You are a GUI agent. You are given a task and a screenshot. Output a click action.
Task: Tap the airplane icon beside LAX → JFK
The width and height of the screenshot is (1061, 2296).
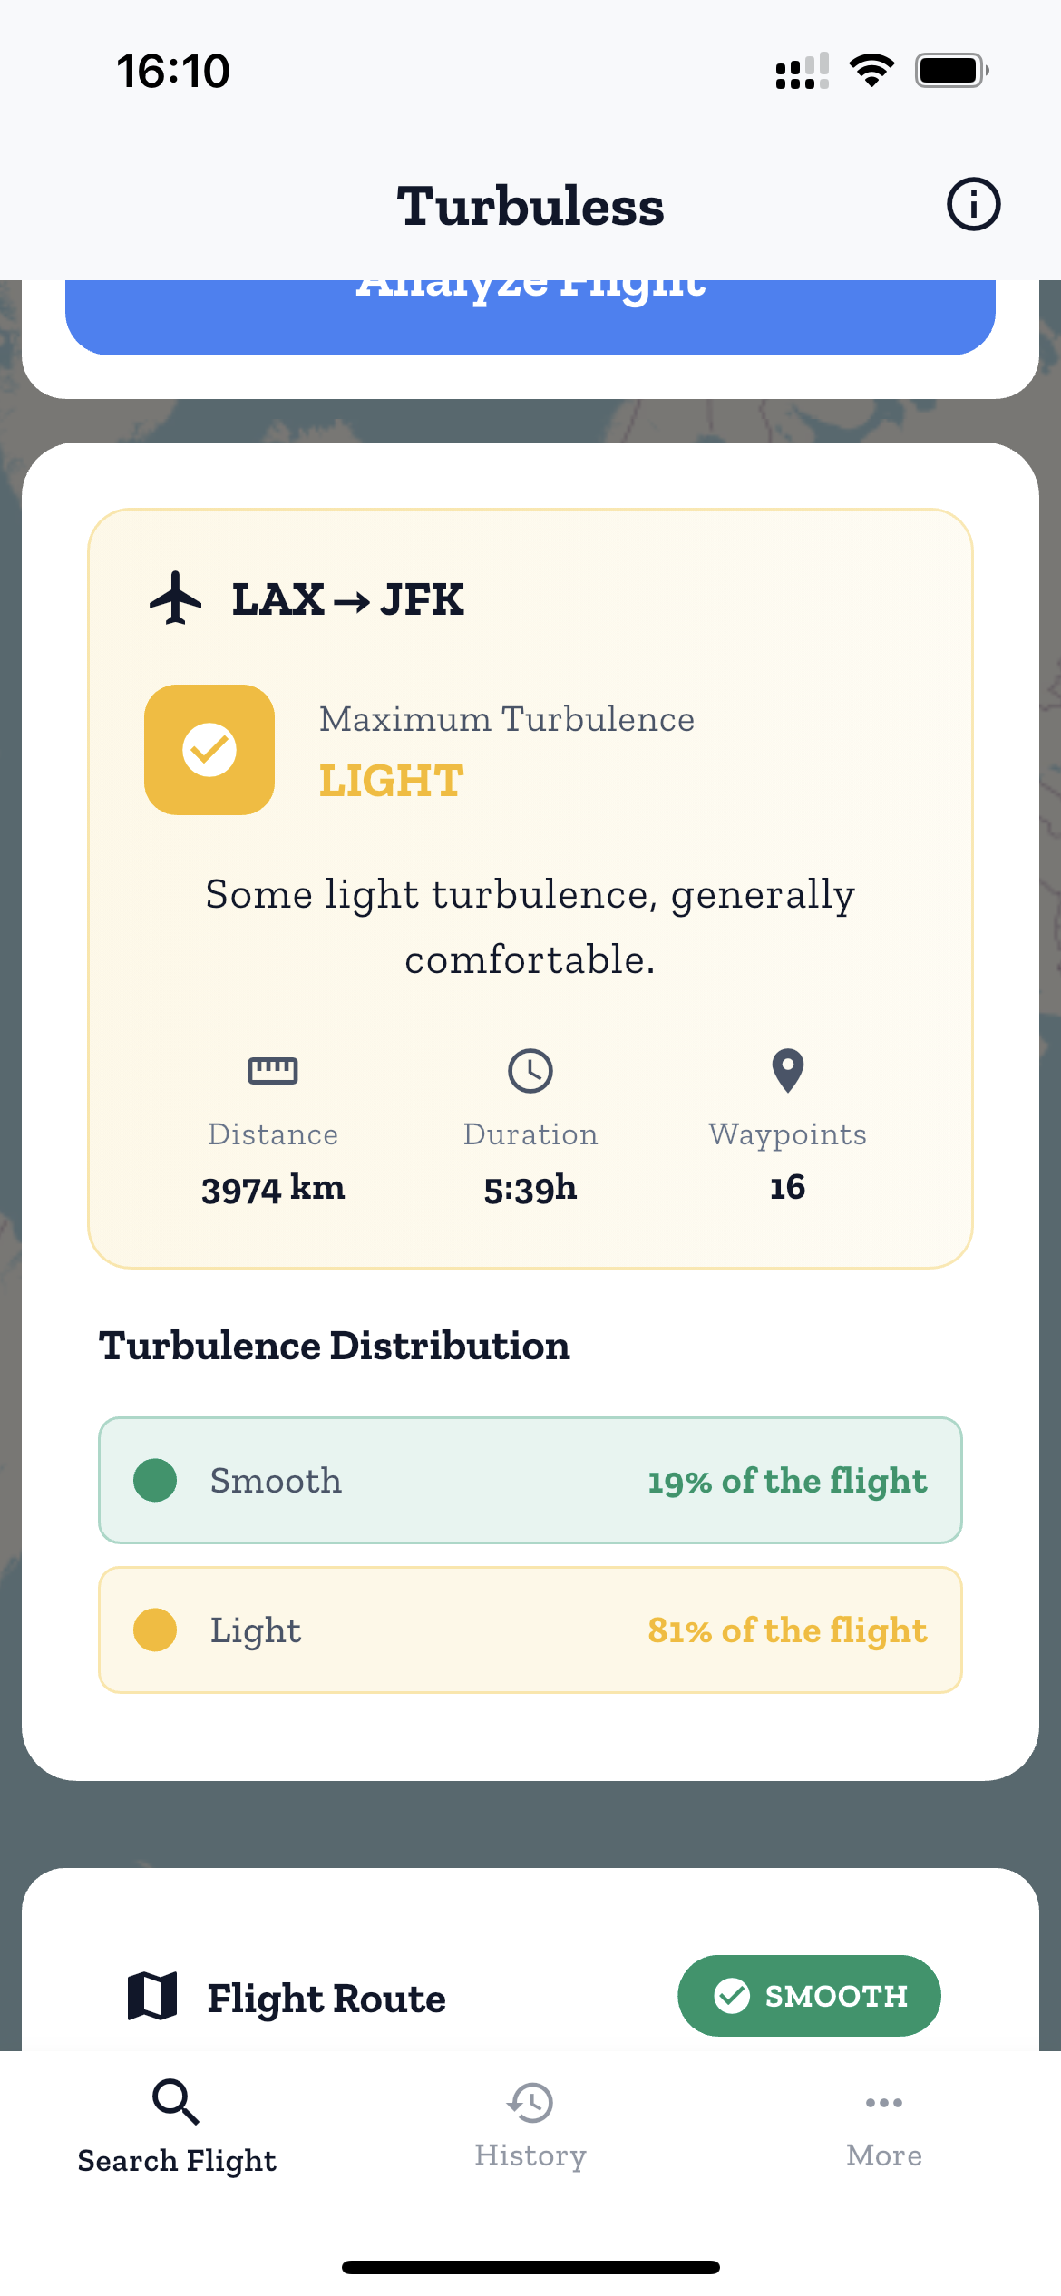[x=175, y=598]
